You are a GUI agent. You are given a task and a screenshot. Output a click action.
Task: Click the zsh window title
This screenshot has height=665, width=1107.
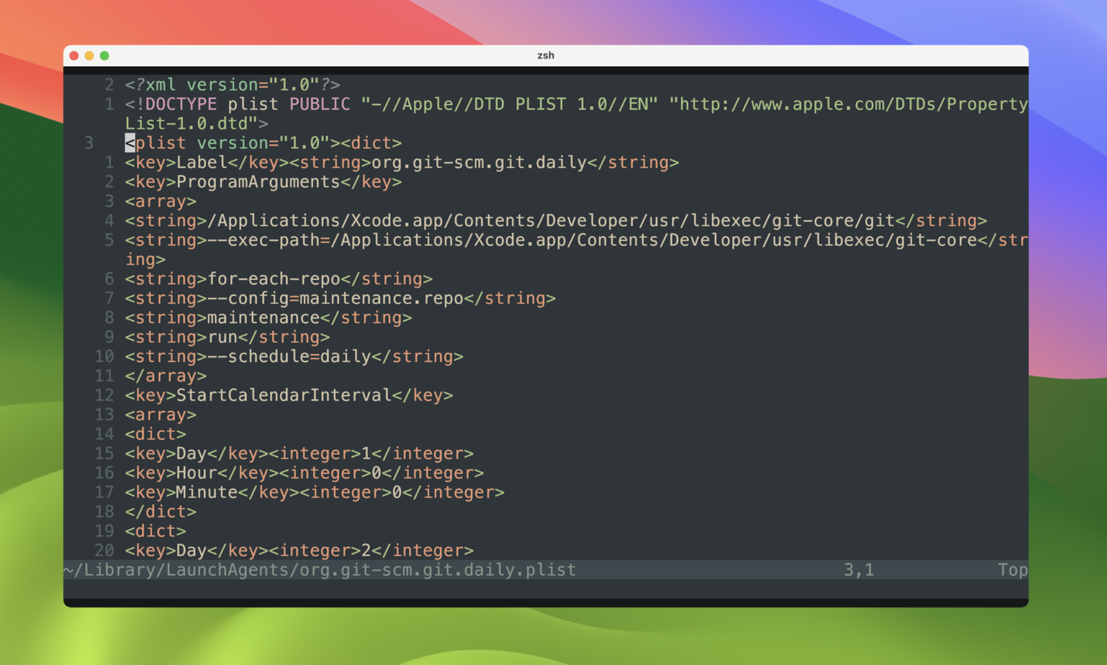[x=545, y=55]
